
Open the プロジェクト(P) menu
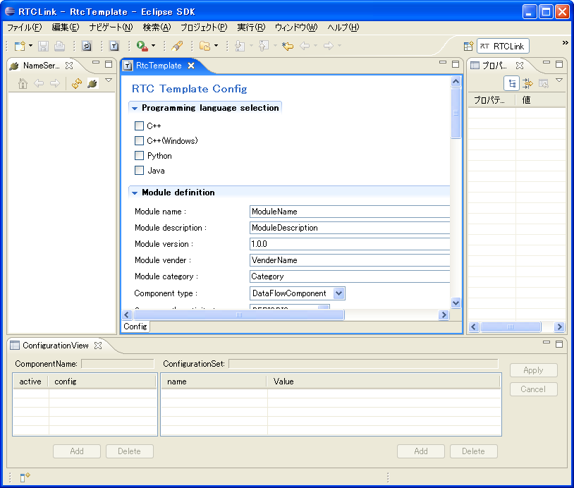pos(204,28)
